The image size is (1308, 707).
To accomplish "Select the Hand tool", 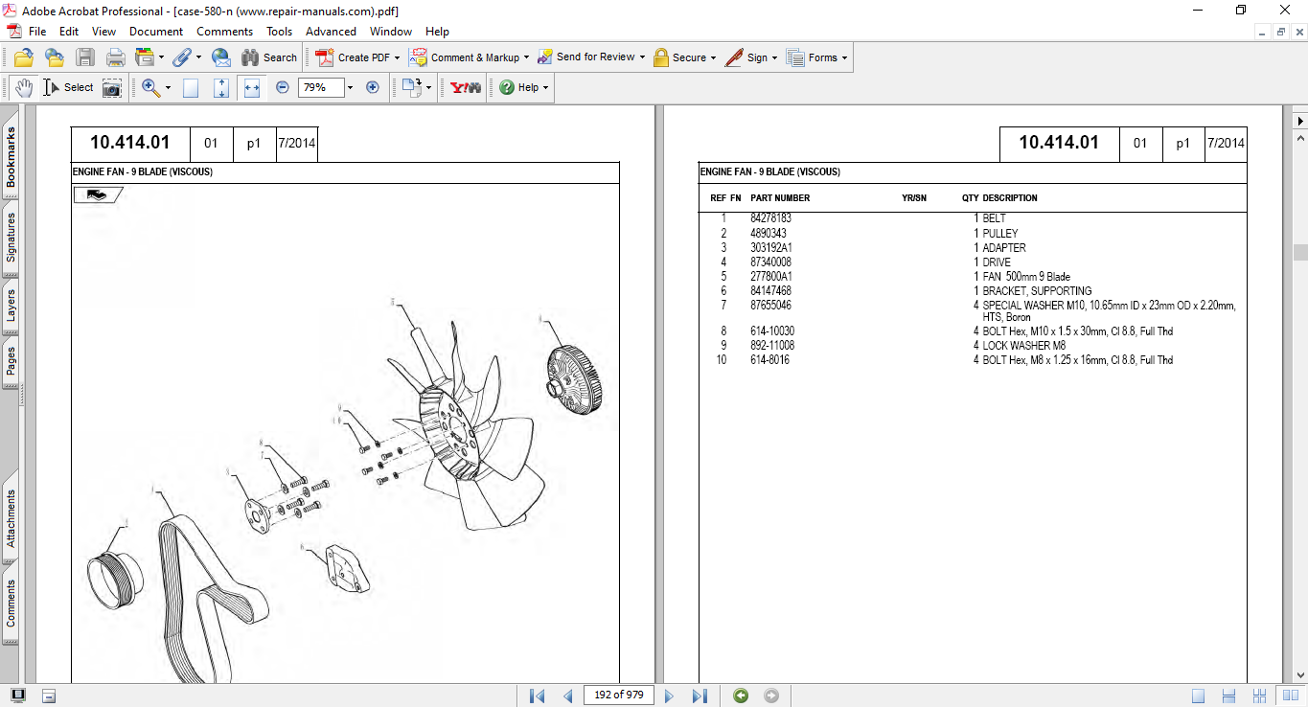I will 24,87.
